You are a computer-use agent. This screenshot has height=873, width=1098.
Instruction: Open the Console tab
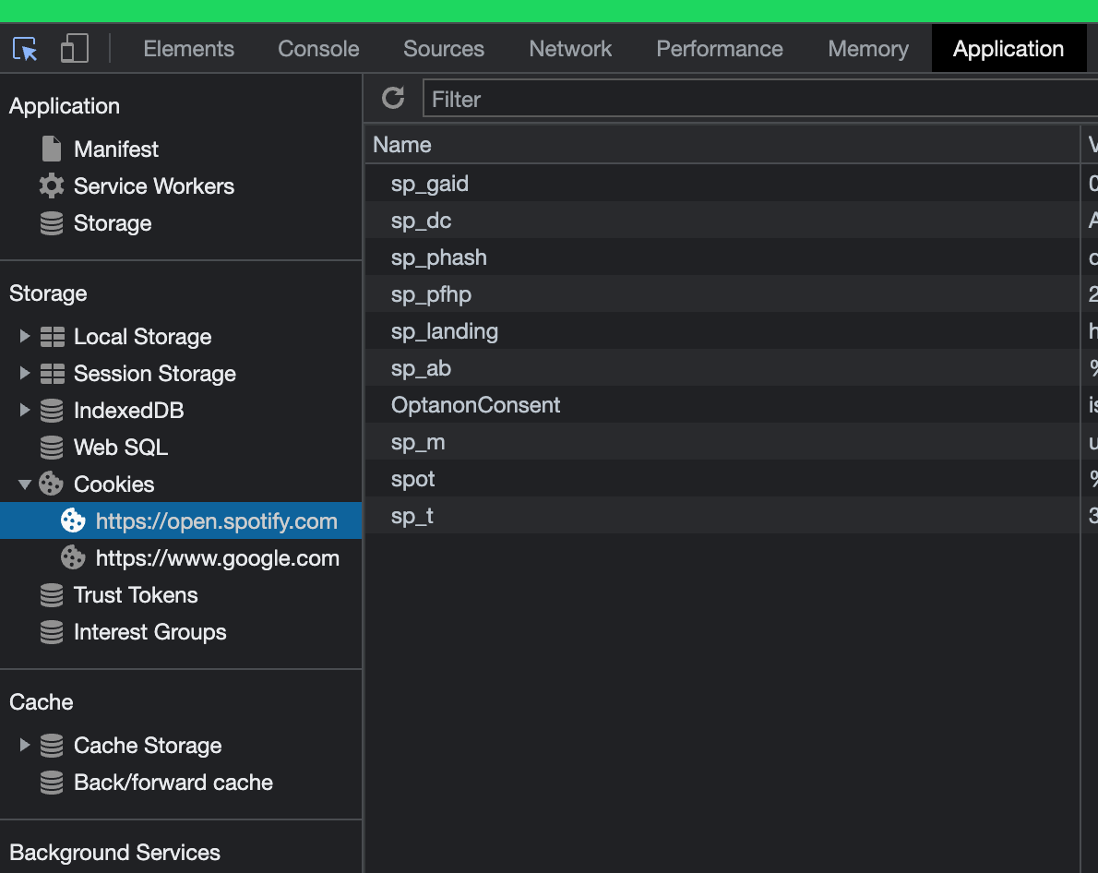tap(317, 48)
